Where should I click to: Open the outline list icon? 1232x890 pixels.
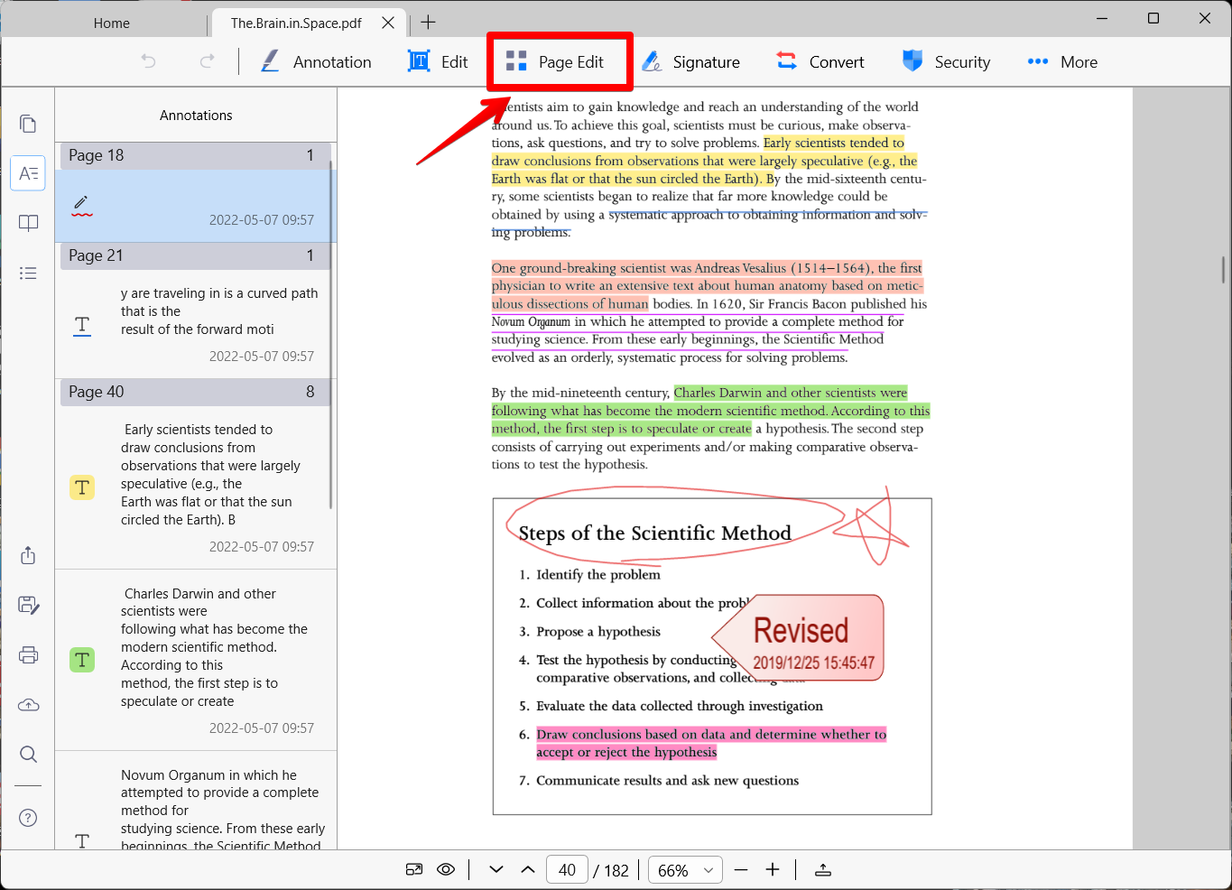28,273
